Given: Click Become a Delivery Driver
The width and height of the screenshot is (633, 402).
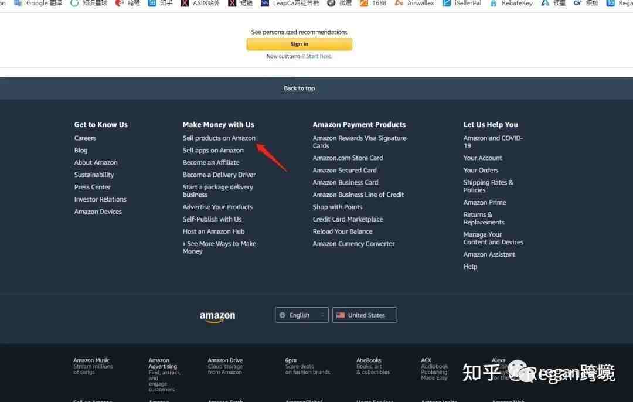Looking at the screenshot, I should [219, 175].
